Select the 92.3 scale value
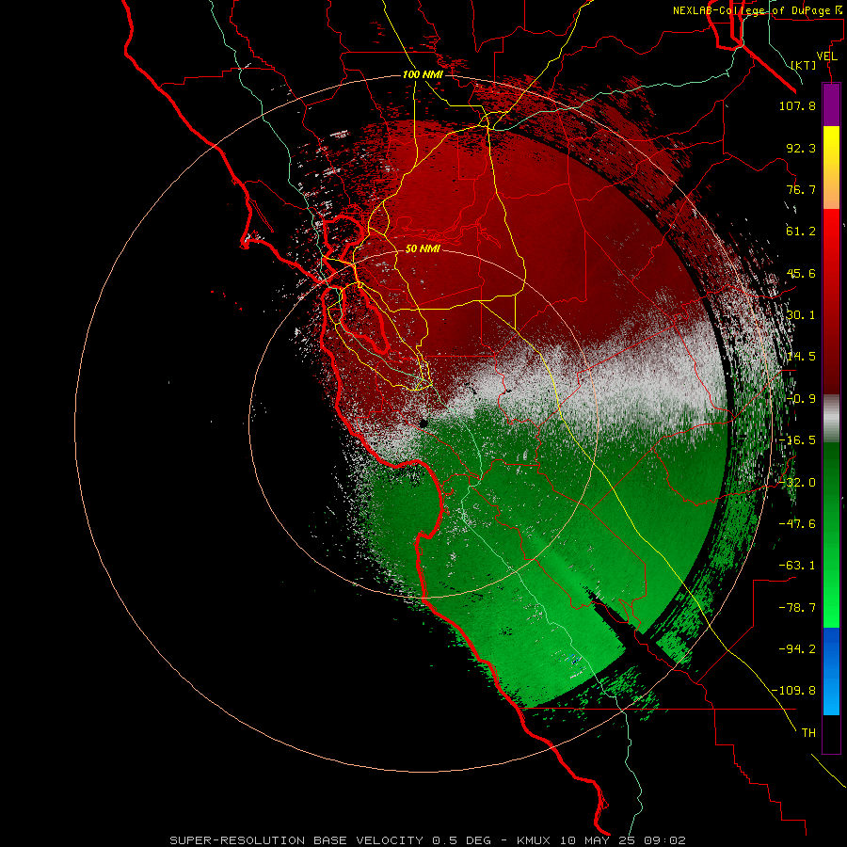 click(801, 148)
